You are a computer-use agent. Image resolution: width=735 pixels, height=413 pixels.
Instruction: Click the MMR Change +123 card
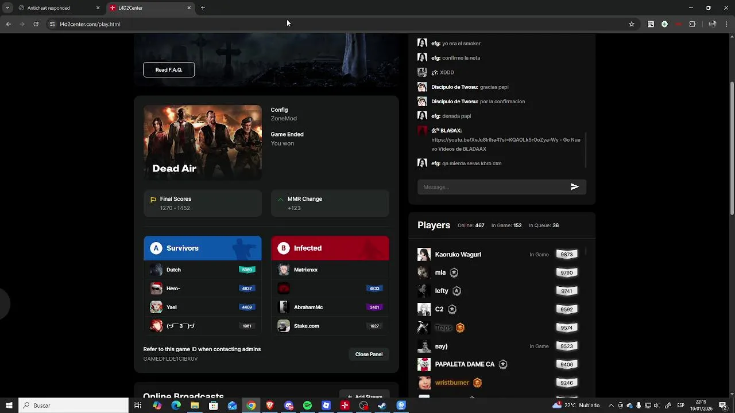tap(330, 203)
